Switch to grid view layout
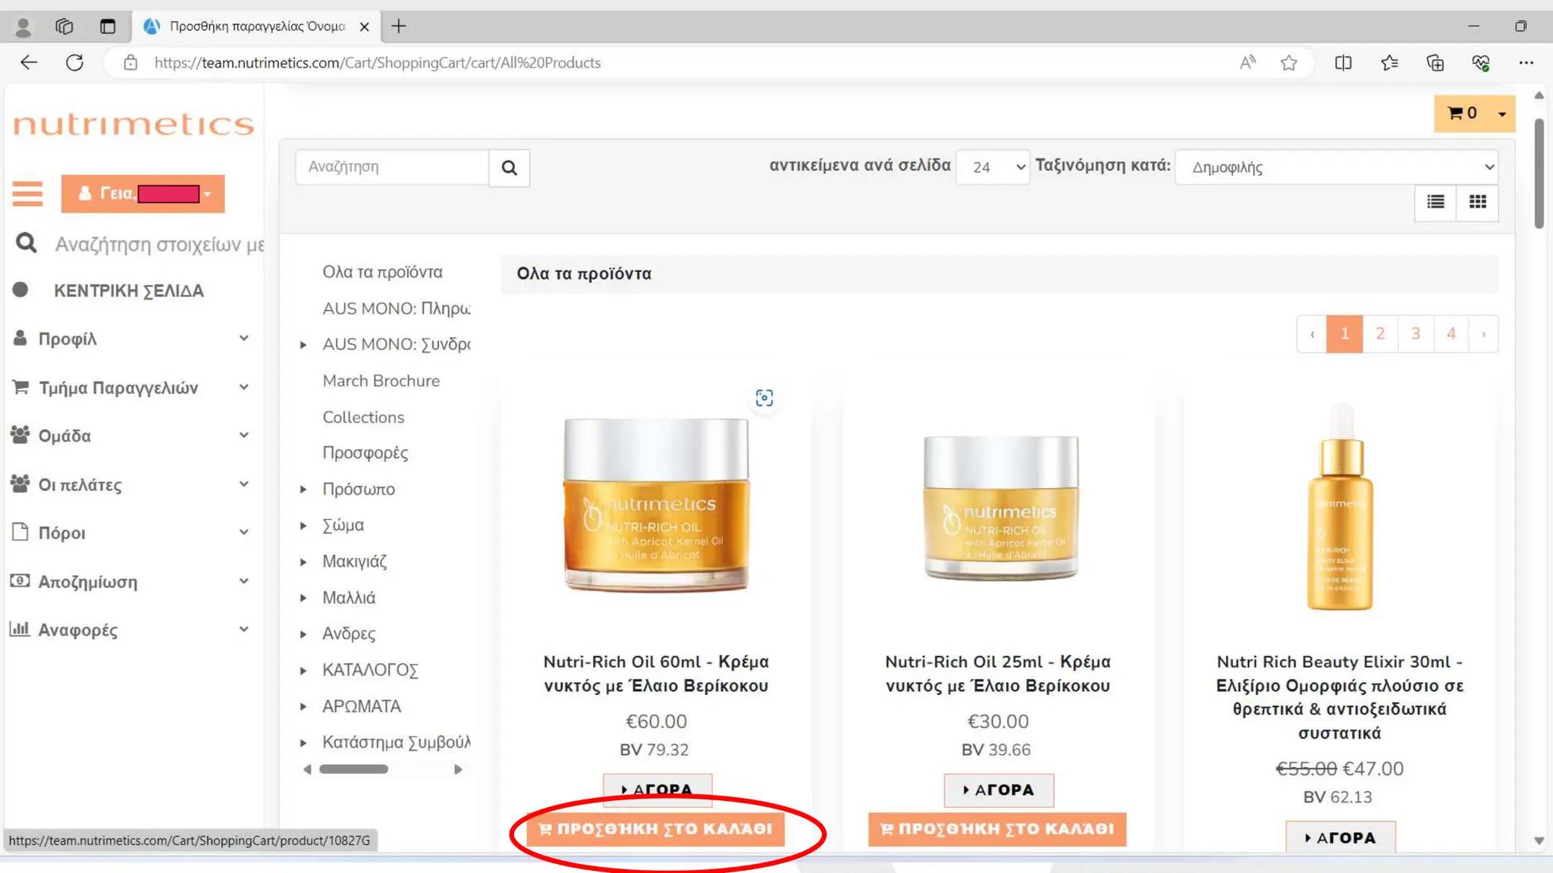1553x873 pixels. pyautogui.click(x=1477, y=202)
